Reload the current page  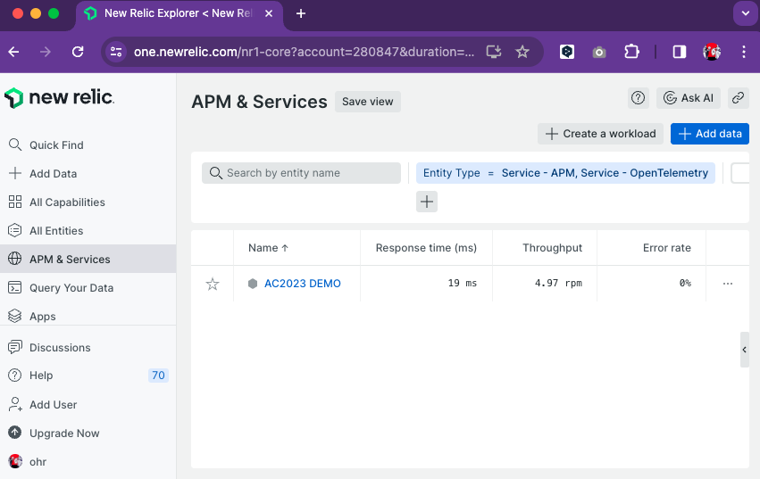click(78, 52)
